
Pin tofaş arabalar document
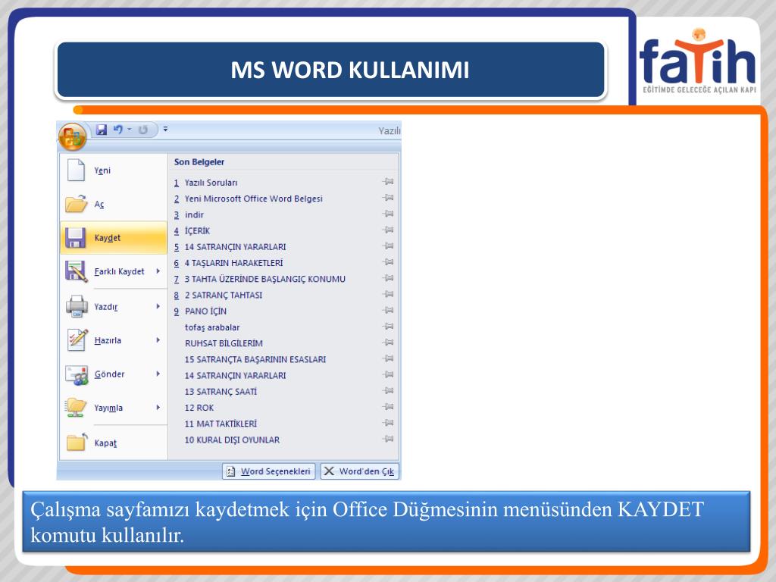coord(389,327)
